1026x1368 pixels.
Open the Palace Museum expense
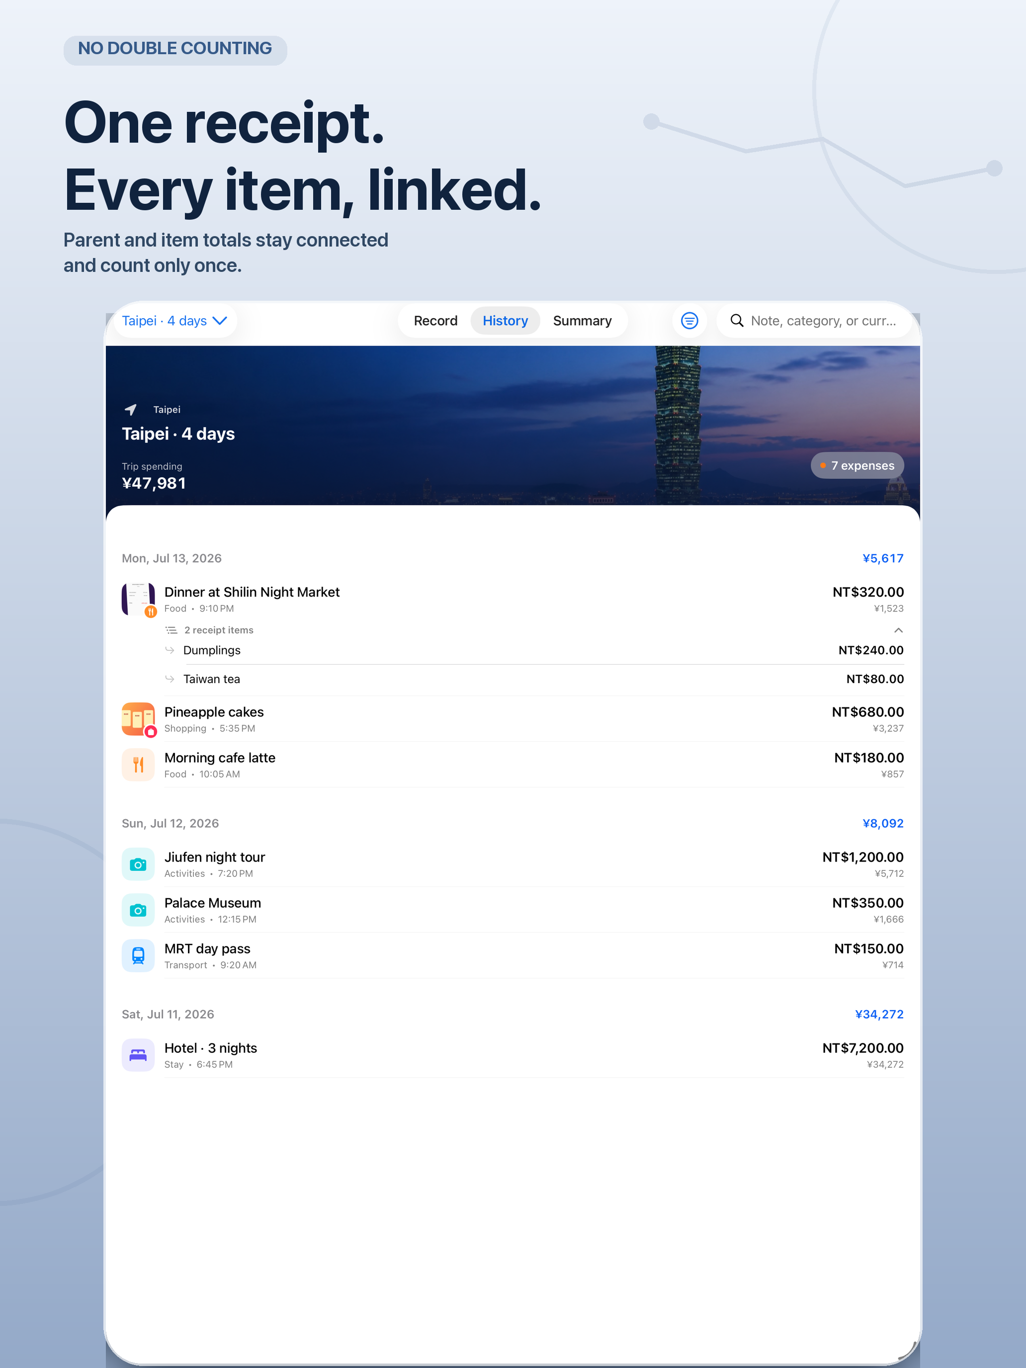coord(513,910)
